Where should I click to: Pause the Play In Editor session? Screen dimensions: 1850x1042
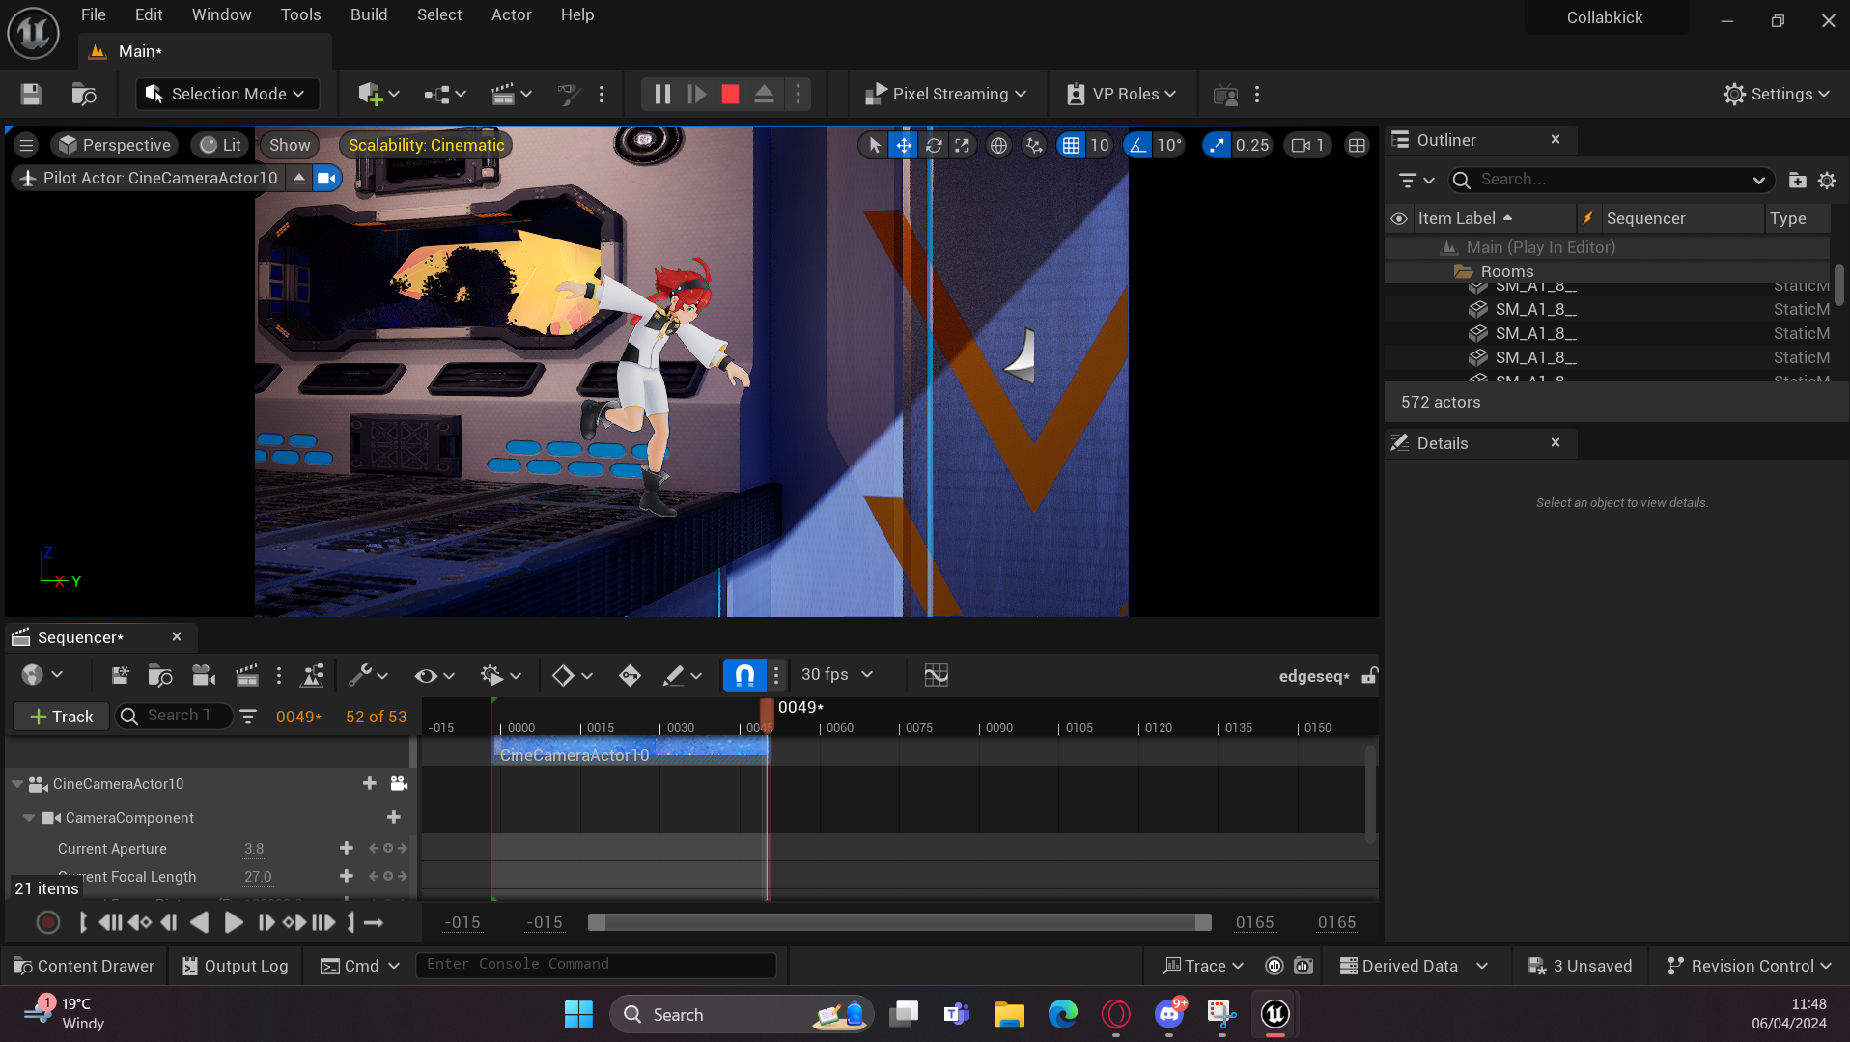tap(662, 94)
